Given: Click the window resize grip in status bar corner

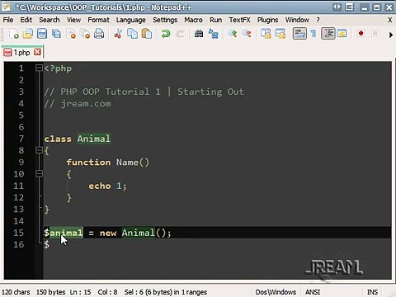Looking at the screenshot, I should coord(391,293).
